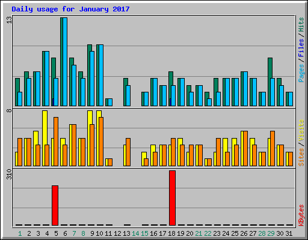This screenshot has width=308, height=240.
Task: Click green weekend day label '21'
Action: tap(199, 233)
